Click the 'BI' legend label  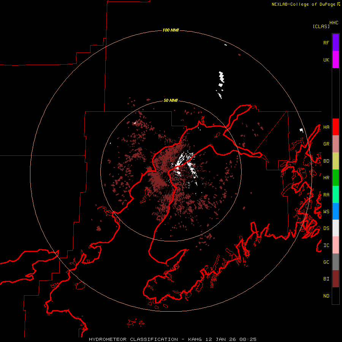(326, 279)
